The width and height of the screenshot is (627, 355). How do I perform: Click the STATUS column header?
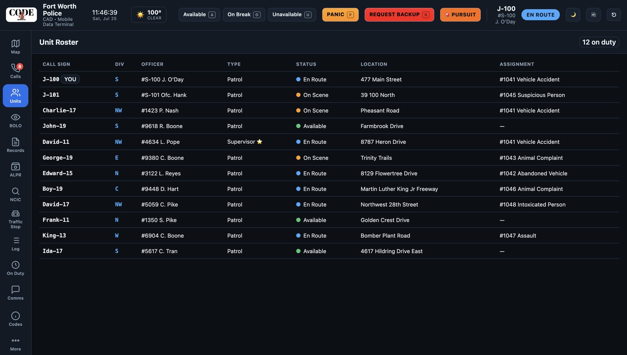pos(306,64)
